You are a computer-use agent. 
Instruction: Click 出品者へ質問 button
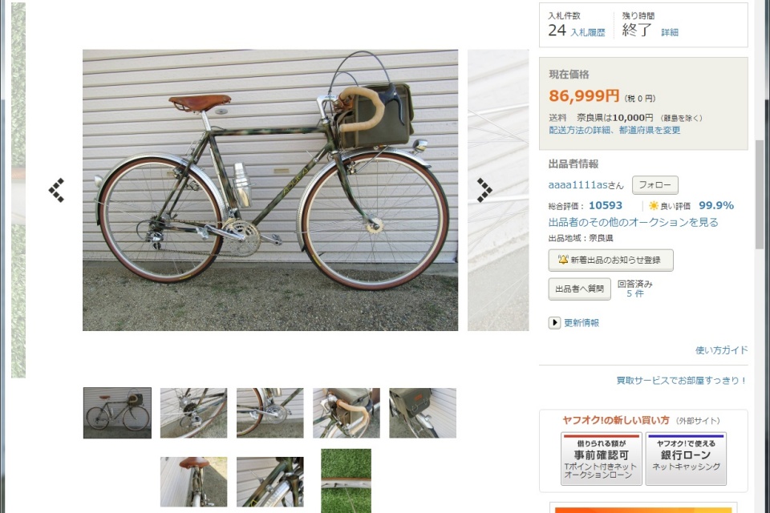[x=579, y=289]
